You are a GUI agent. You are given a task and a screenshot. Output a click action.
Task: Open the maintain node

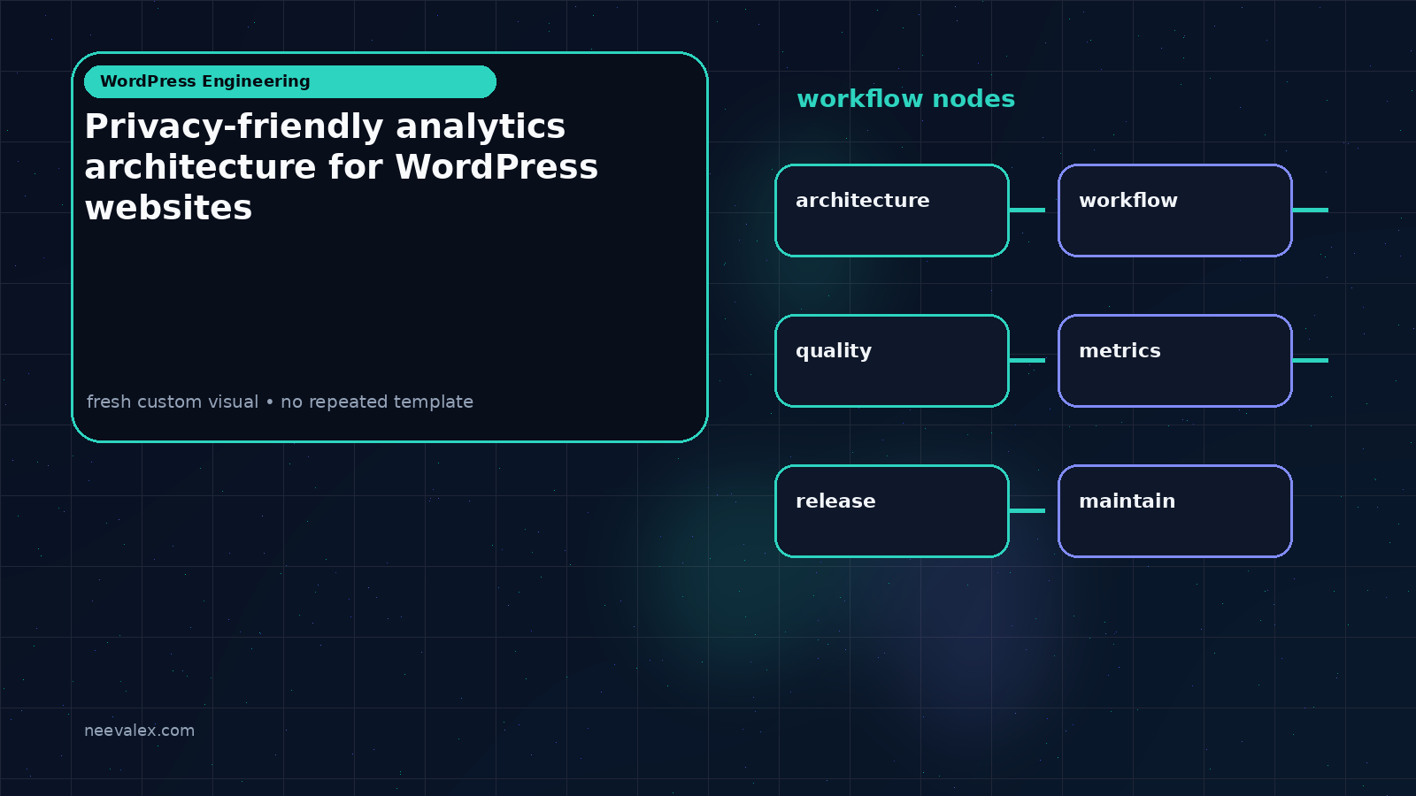click(x=1175, y=511)
